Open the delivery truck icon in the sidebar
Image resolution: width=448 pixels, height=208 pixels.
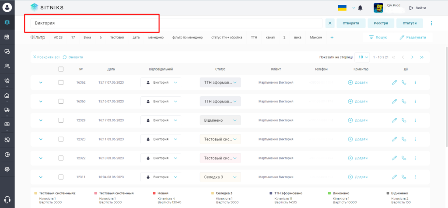coord(7,109)
